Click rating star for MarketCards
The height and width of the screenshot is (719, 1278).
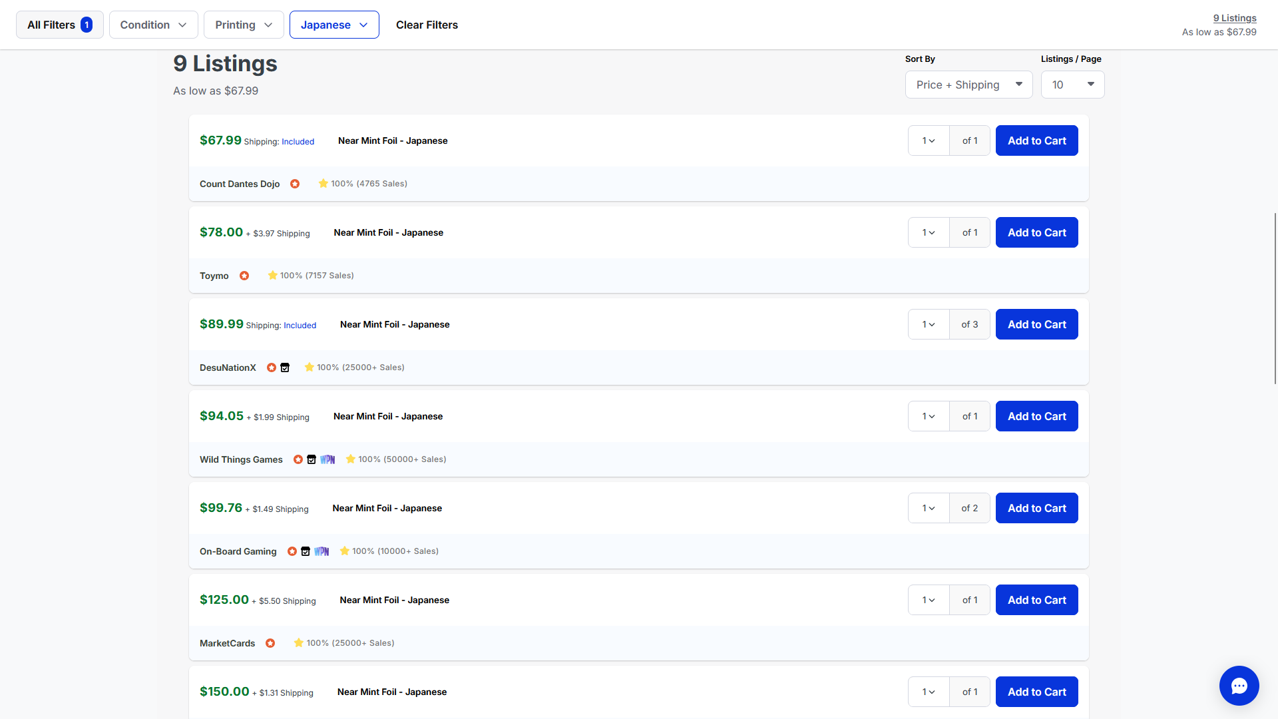[298, 642]
